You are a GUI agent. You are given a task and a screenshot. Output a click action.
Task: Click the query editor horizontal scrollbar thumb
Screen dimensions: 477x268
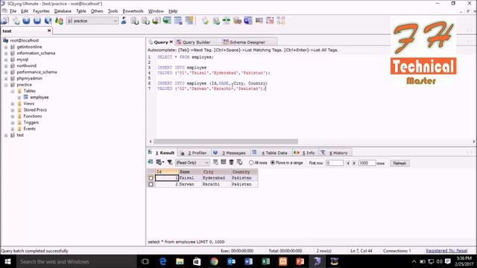point(226,141)
